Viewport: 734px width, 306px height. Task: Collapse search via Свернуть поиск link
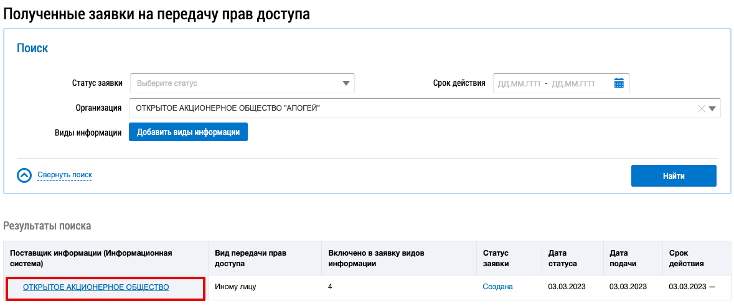64,175
